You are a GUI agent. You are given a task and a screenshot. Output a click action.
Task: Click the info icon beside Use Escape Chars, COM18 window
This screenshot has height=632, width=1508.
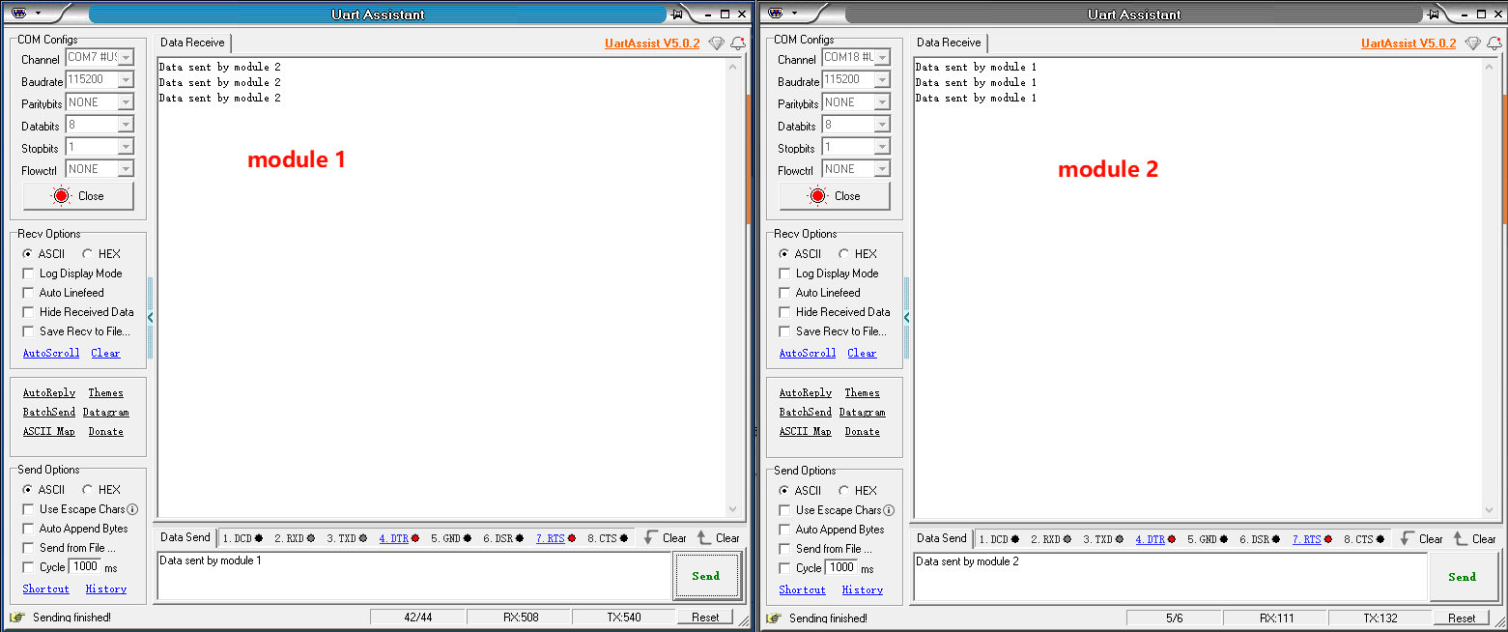[889, 510]
